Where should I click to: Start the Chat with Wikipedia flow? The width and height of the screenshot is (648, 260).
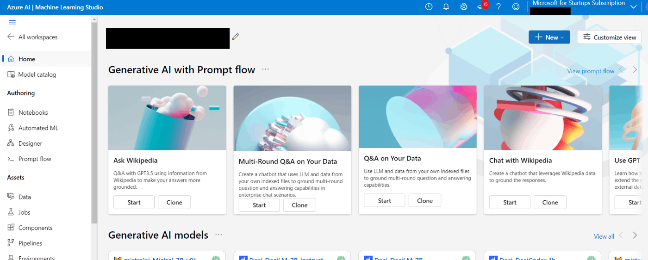tap(510, 202)
